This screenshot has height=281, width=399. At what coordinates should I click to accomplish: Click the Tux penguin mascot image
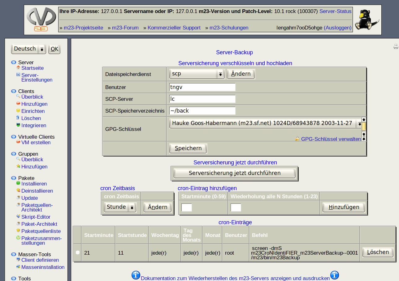(x=367, y=20)
